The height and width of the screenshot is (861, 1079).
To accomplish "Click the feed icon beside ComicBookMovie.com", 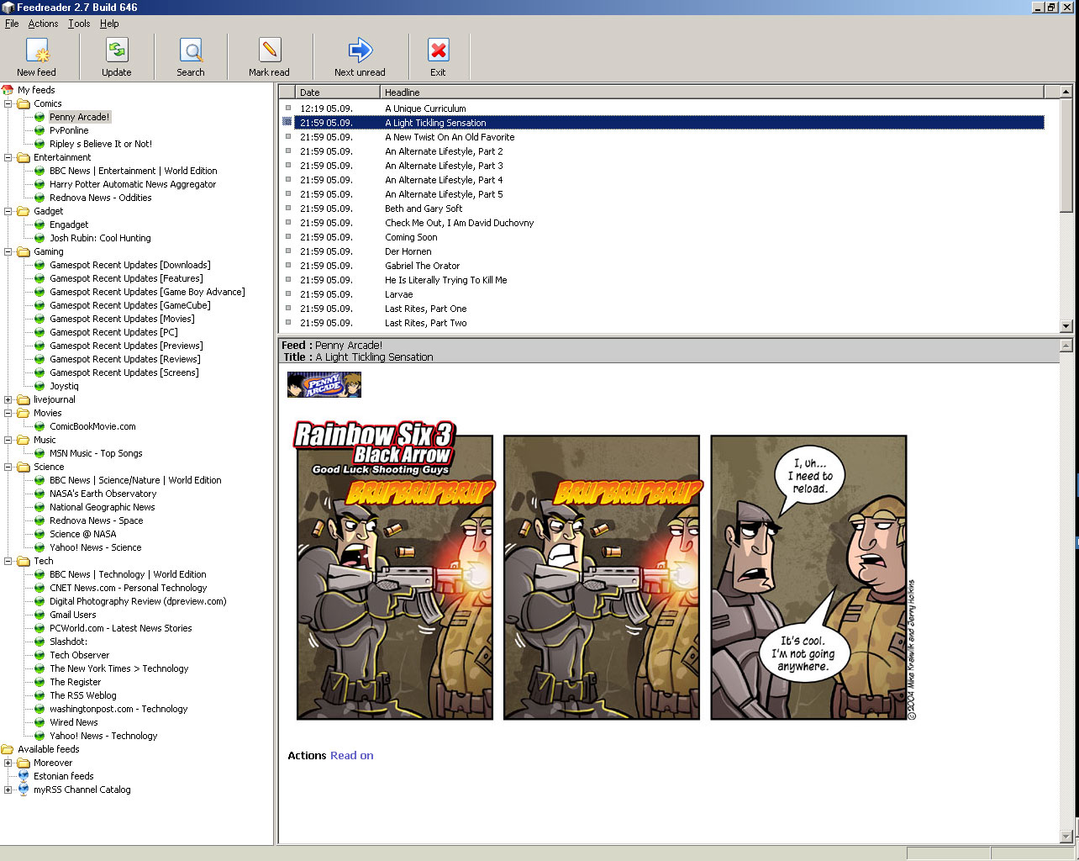I will pos(39,426).
